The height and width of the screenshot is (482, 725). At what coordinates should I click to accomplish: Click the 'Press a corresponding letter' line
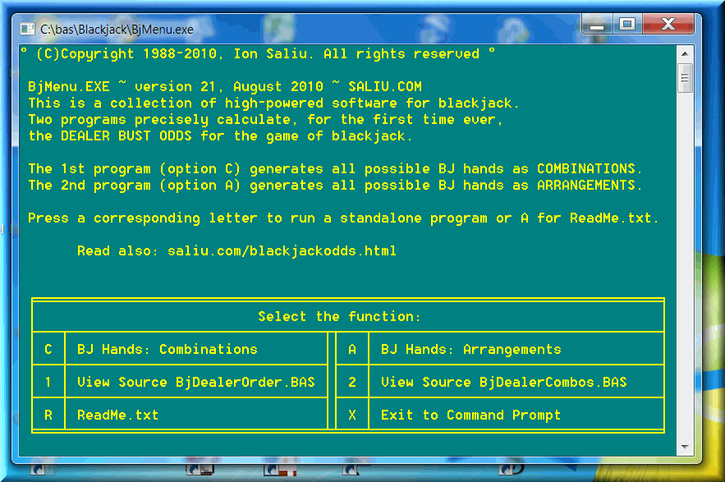tap(343, 218)
